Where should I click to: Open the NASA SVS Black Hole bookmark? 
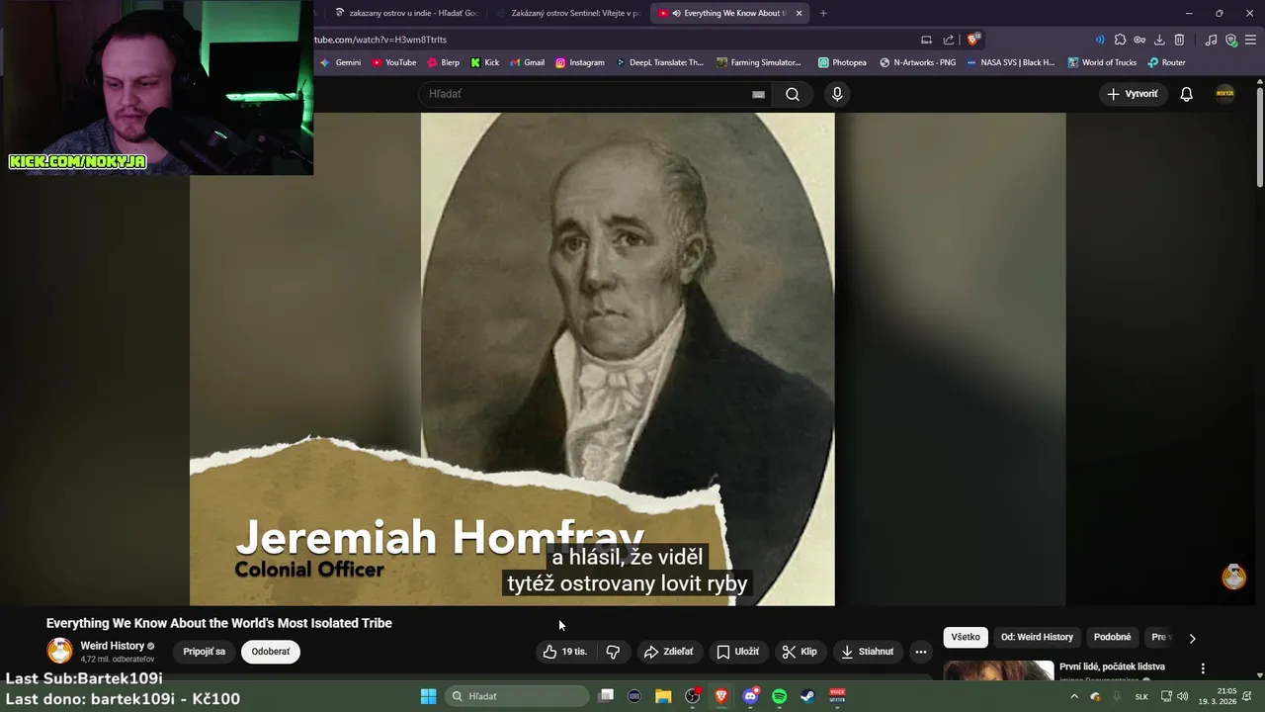pyautogui.click(x=1011, y=62)
